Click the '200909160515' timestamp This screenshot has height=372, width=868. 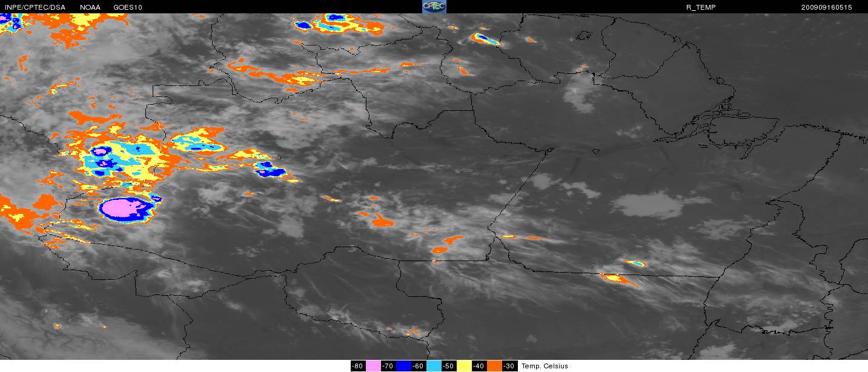(x=826, y=7)
